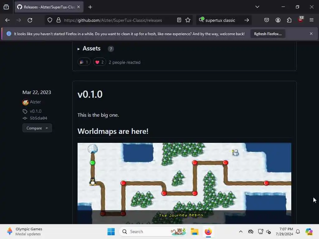Click the commit icon beside 5b5da04

[x=25, y=118]
